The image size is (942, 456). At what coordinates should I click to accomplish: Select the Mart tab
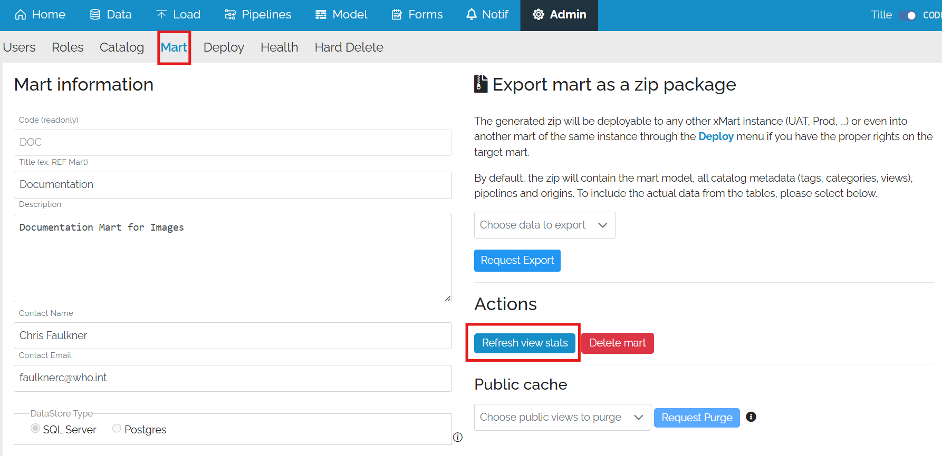174,47
